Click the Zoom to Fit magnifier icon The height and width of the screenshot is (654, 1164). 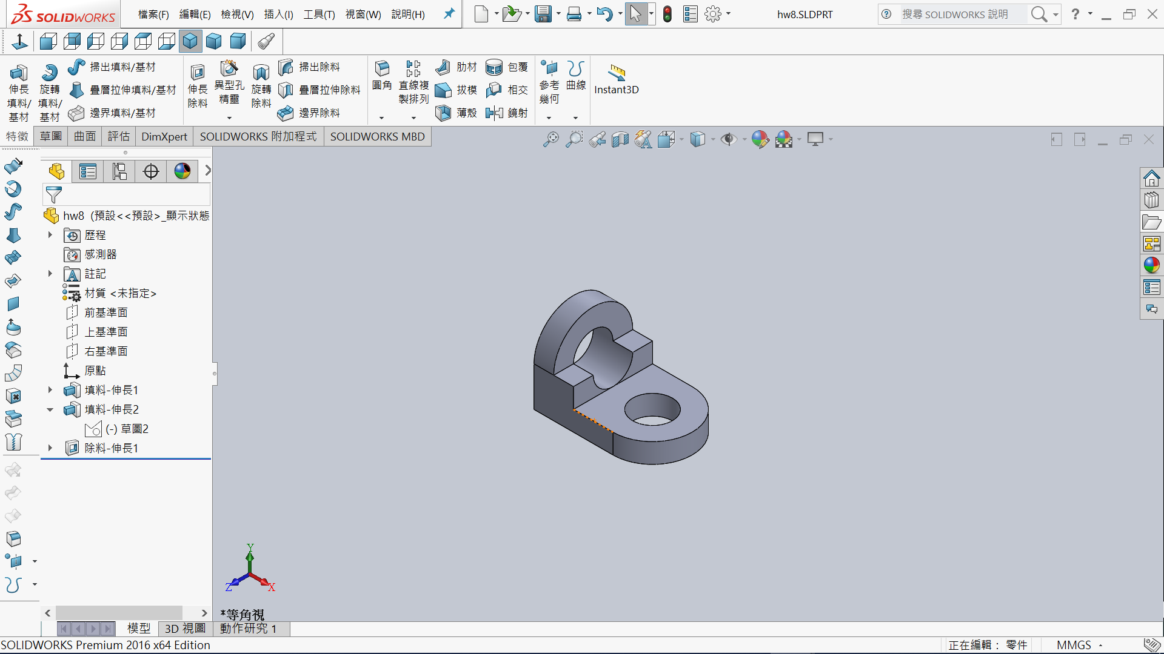(x=550, y=139)
